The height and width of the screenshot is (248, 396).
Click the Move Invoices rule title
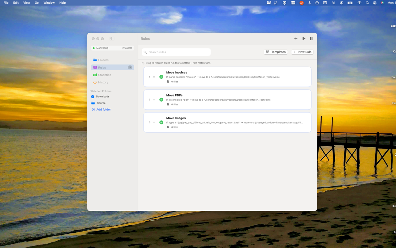(x=177, y=72)
